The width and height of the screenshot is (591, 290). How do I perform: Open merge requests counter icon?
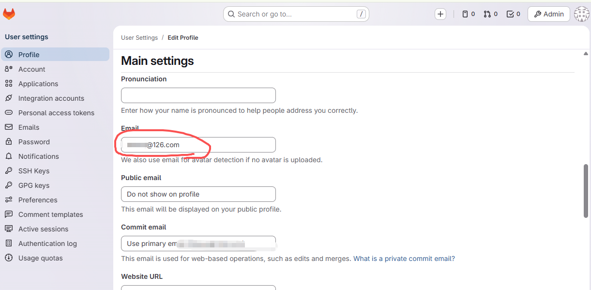click(490, 14)
